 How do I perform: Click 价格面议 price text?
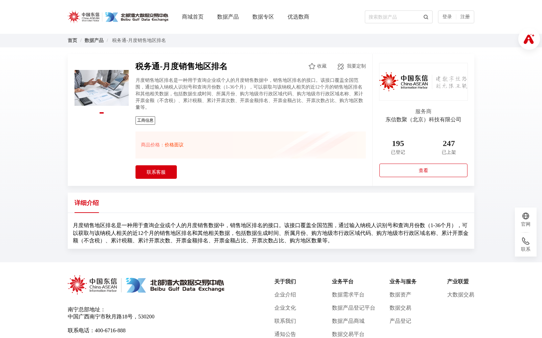[174, 145]
